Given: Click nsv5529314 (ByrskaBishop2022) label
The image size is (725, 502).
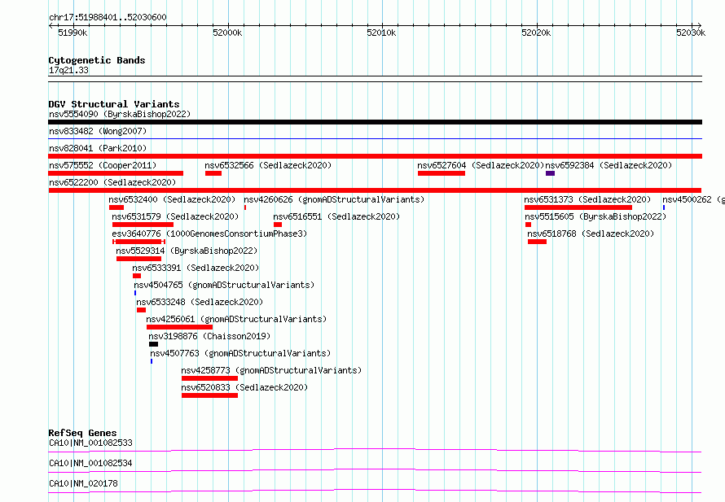Looking at the screenshot, I should pyautogui.click(x=187, y=251).
